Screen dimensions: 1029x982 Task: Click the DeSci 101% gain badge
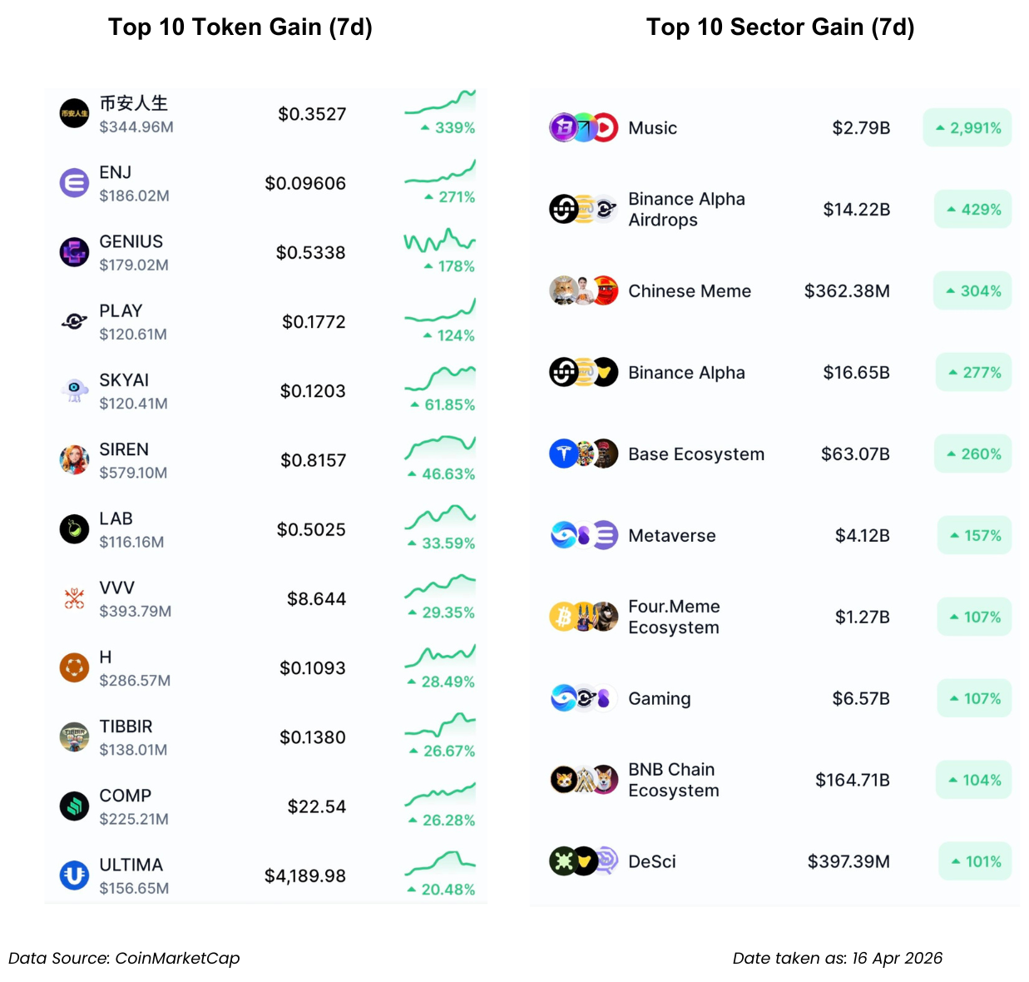pyautogui.click(x=976, y=861)
